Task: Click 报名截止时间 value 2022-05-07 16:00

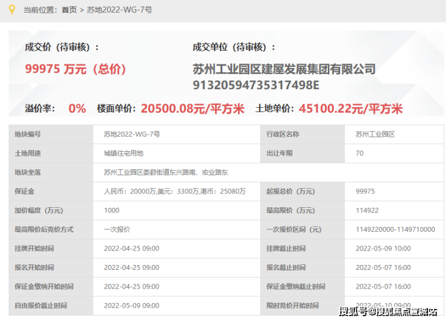Action: pos(383,267)
